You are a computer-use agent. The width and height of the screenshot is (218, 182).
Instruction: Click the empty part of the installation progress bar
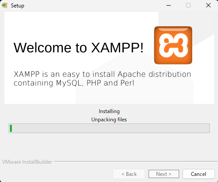[x=111, y=128]
